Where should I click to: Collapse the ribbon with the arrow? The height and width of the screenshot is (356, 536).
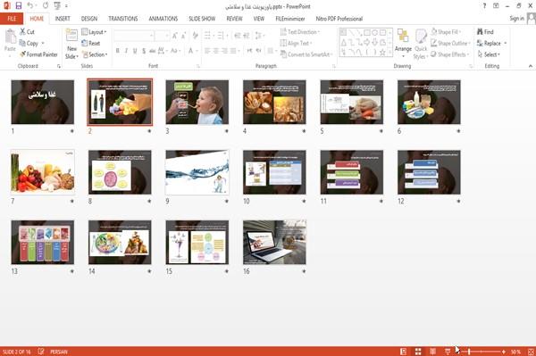(x=530, y=66)
